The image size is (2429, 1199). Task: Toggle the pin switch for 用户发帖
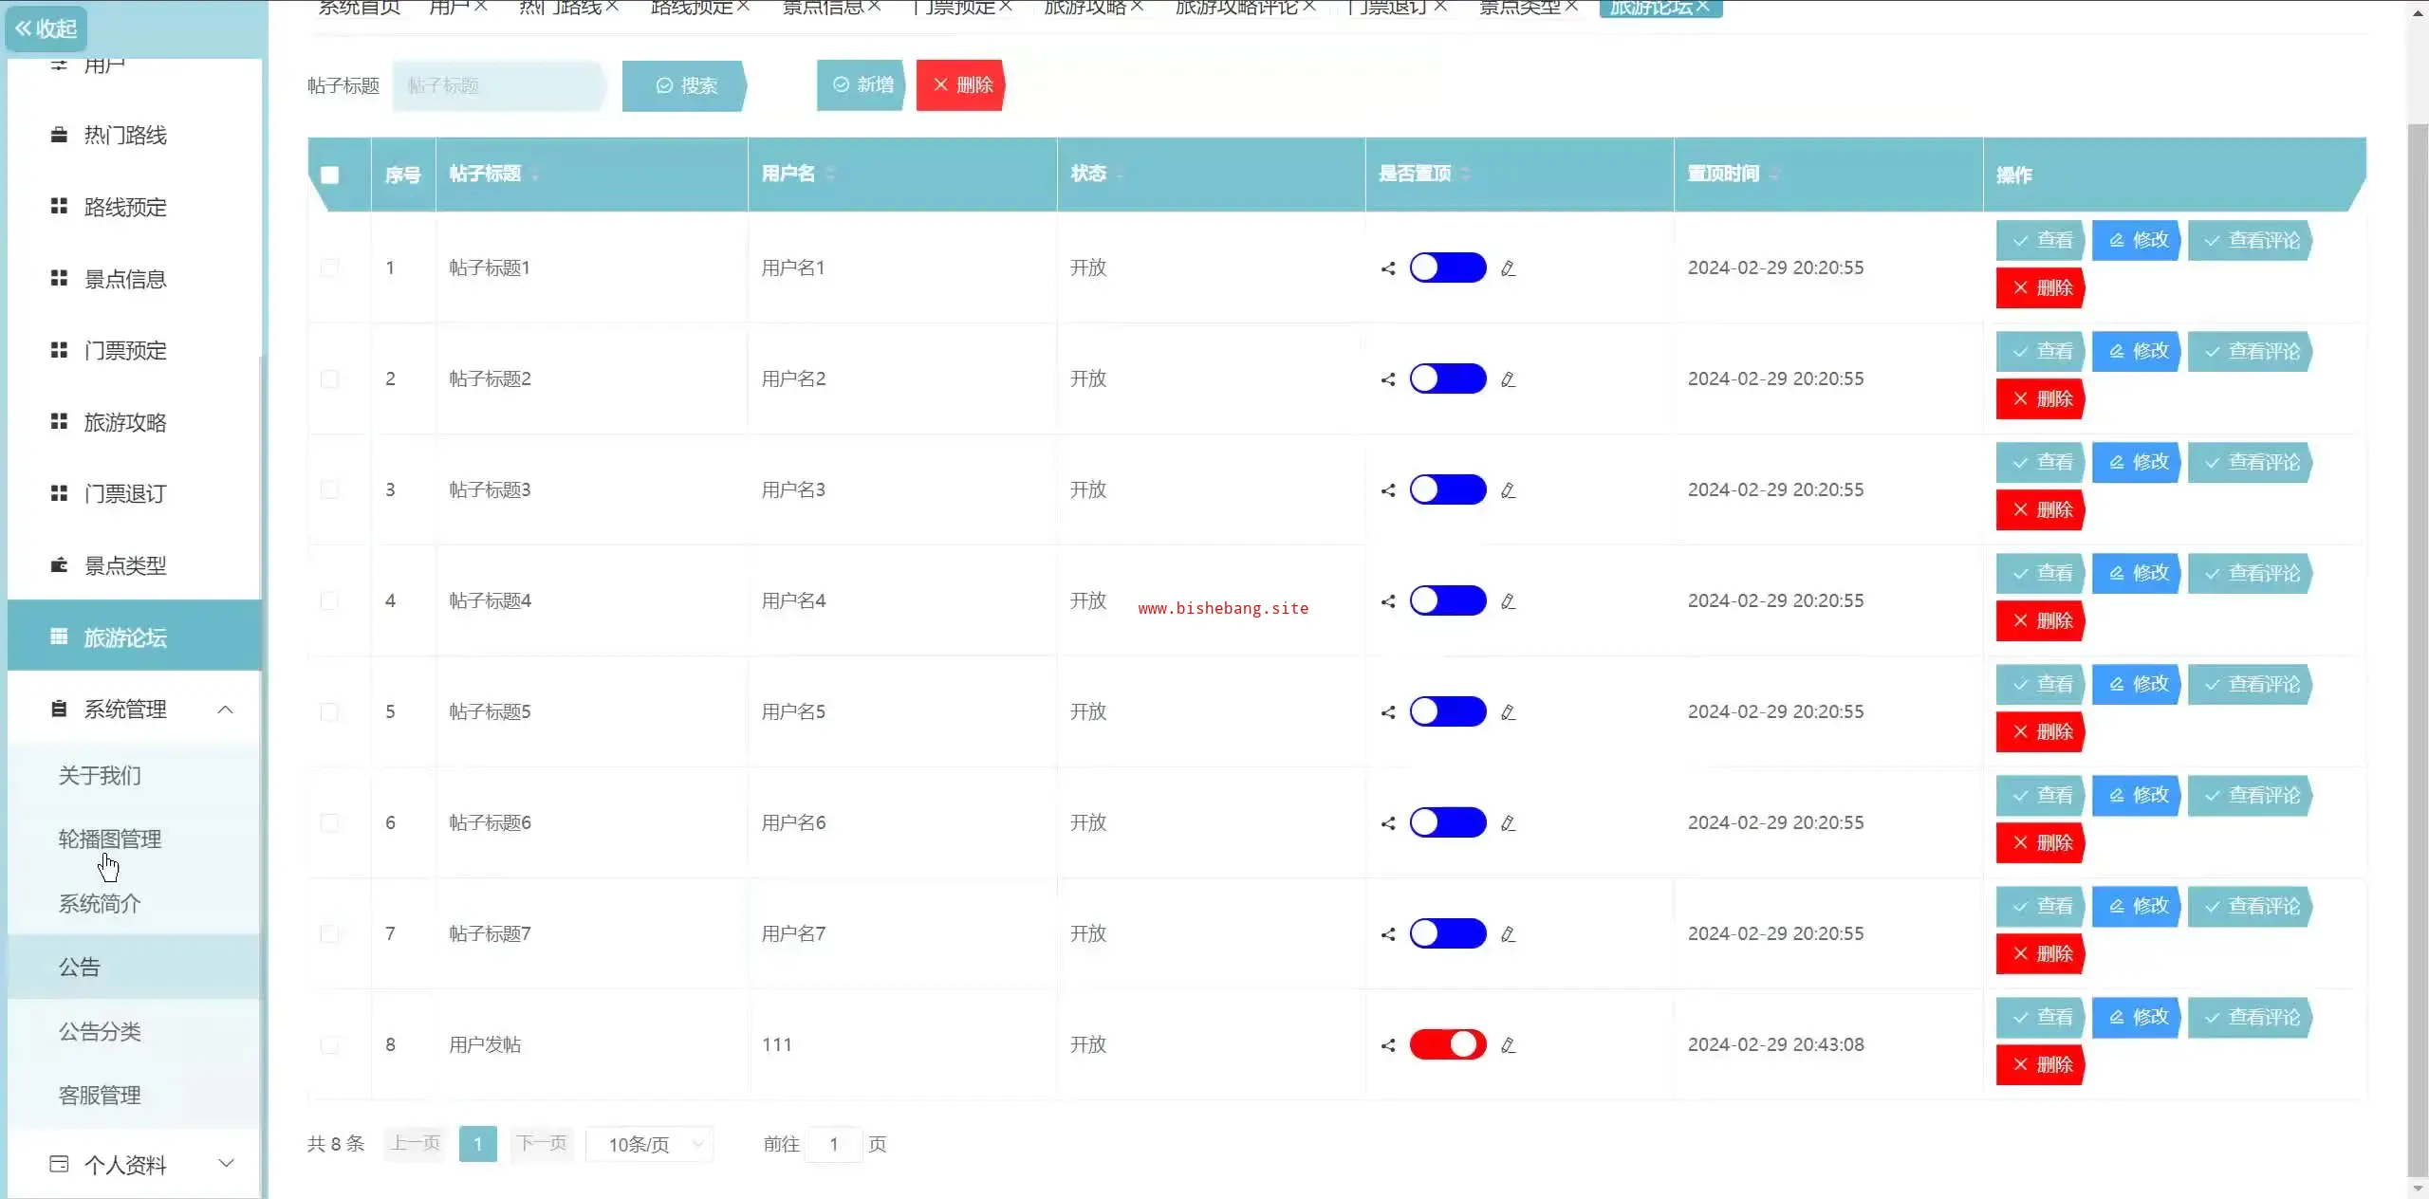(x=1447, y=1044)
